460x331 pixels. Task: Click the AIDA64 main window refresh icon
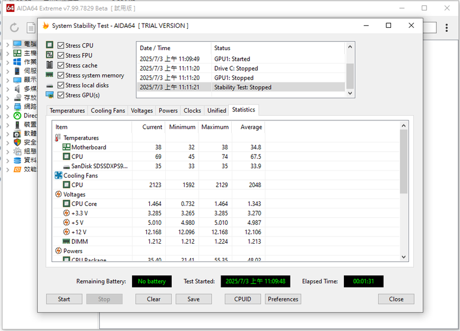(14, 28)
